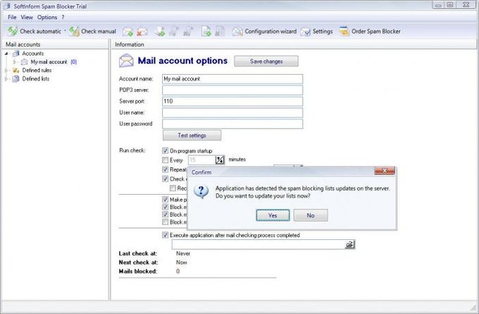Open Settings from the toolbar
This screenshot has width=479, height=314.
317,32
